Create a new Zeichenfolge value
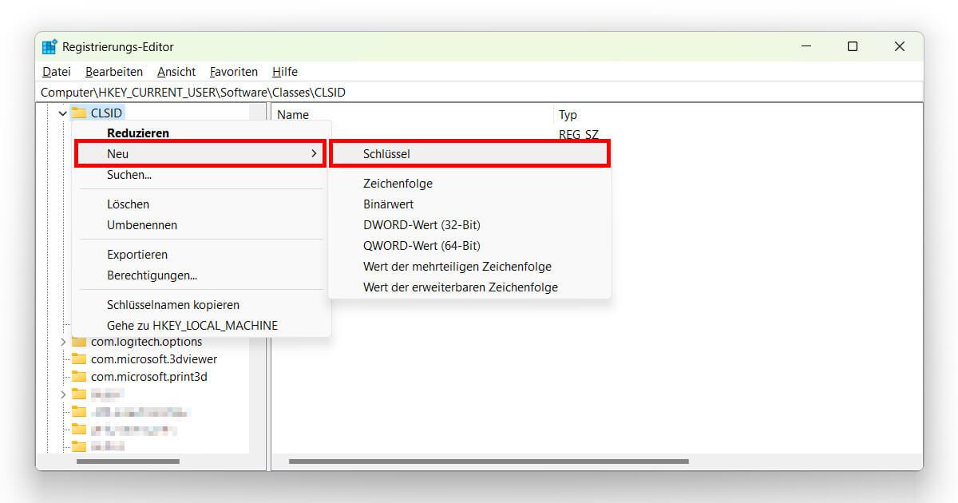 (x=397, y=183)
